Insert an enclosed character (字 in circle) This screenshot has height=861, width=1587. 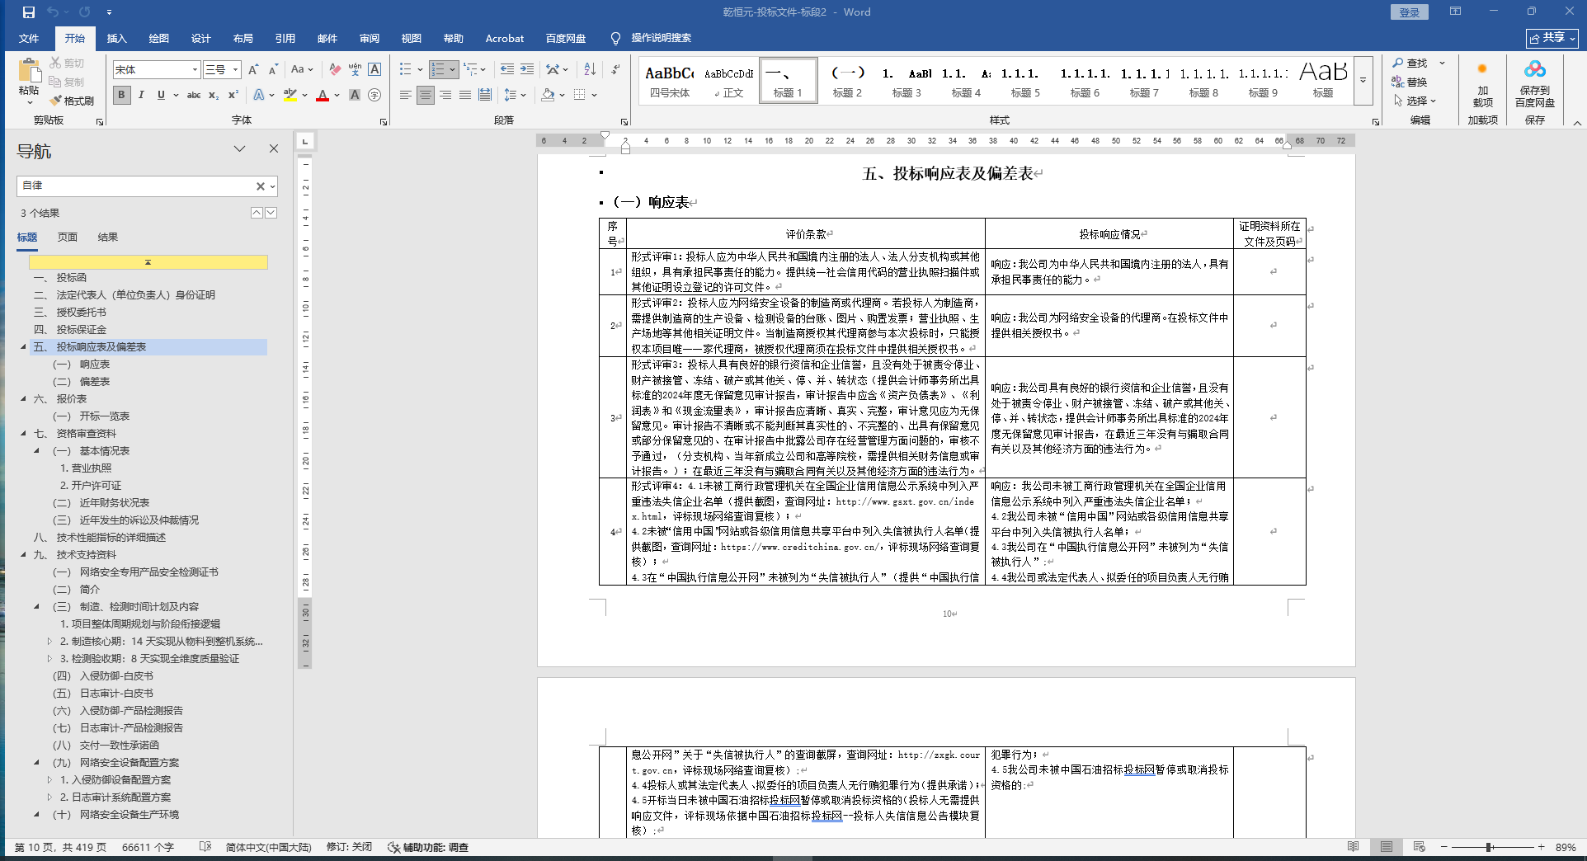pos(374,95)
